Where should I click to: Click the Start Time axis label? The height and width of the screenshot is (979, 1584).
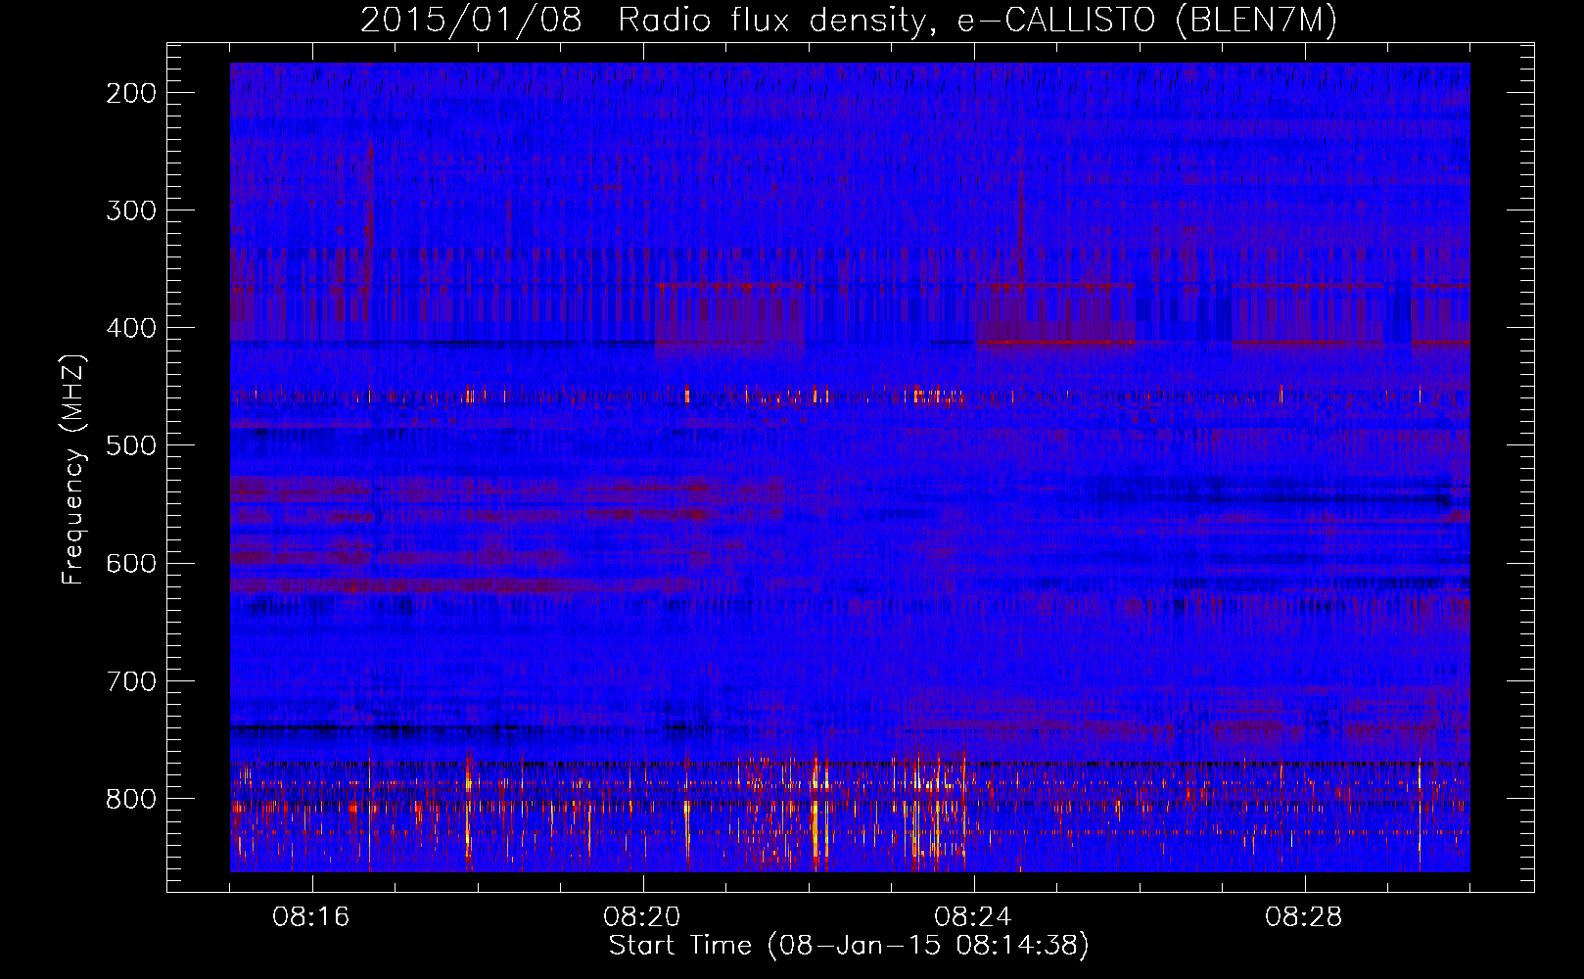[848, 946]
